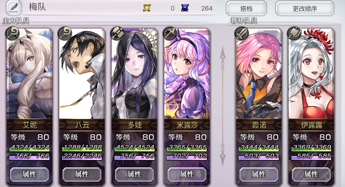Click the blue 冥 element icon

click(185, 8)
